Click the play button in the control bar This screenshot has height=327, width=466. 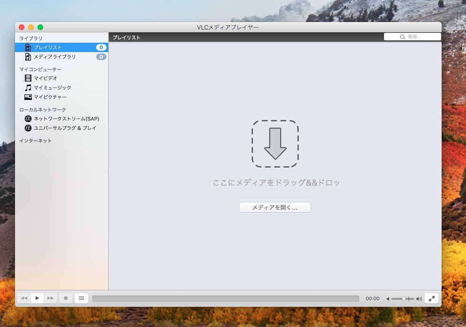38,298
